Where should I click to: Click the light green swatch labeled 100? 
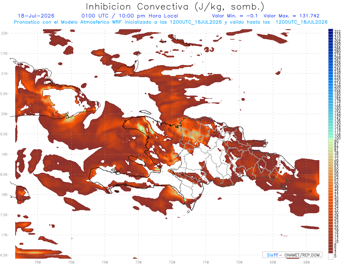click(x=331, y=139)
